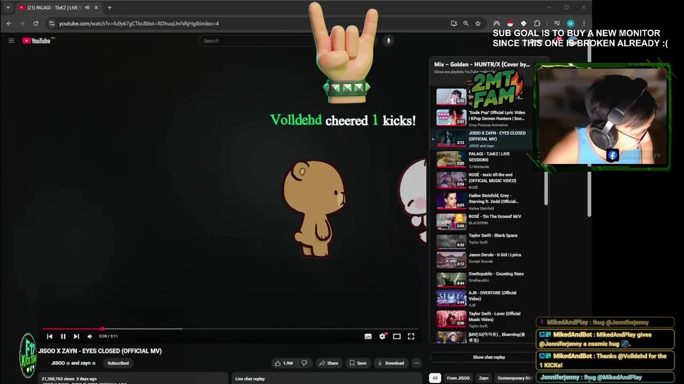Toggle subtitles/closed captions button
This screenshot has width=684, height=384.
click(x=368, y=336)
